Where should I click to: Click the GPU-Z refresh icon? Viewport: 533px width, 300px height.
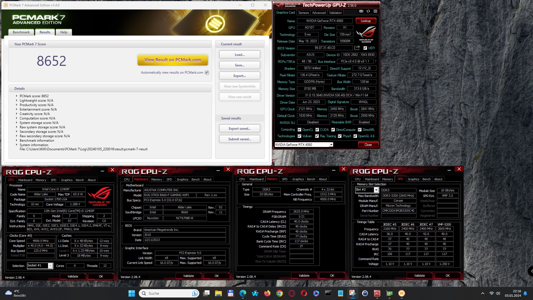pyautogui.click(x=368, y=11)
